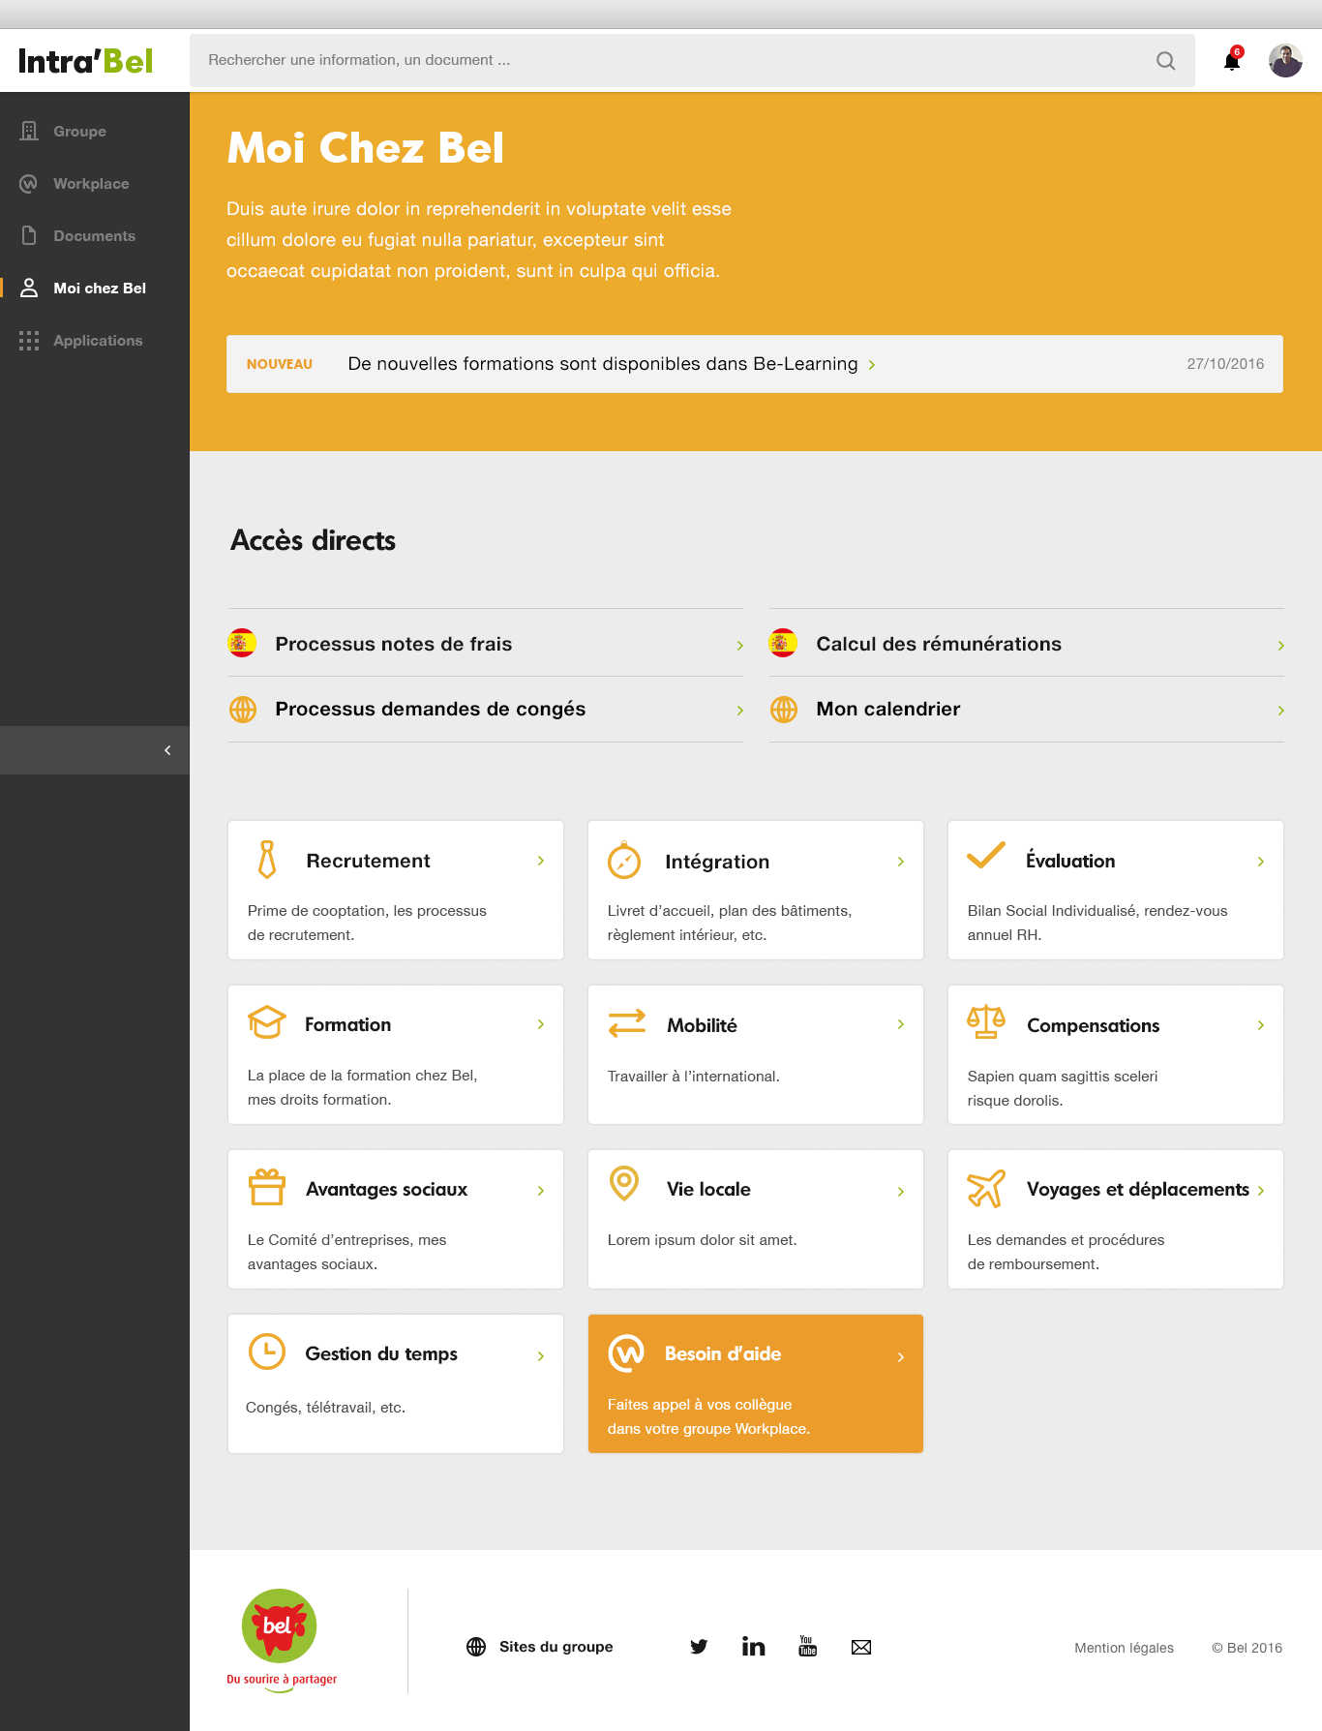Click the Recrutement tie icon
Viewport: 1322px width, 1731px height.
point(267,860)
